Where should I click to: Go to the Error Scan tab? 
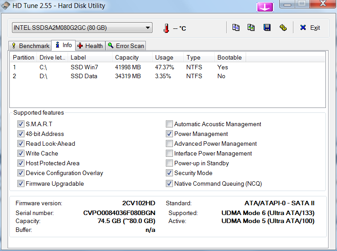(x=126, y=46)
